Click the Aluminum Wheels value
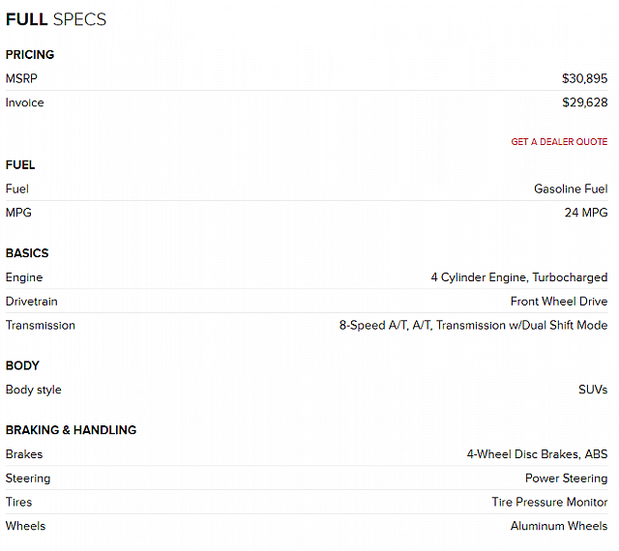This screenshot has width=619, height=551. [559, 526]
